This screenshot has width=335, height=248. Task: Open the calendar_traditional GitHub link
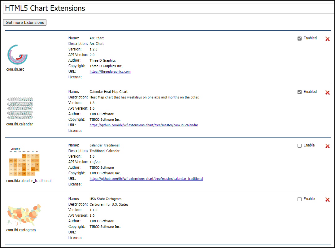[146, 179]
